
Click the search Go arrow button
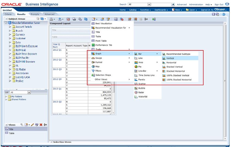coord(173,4)
